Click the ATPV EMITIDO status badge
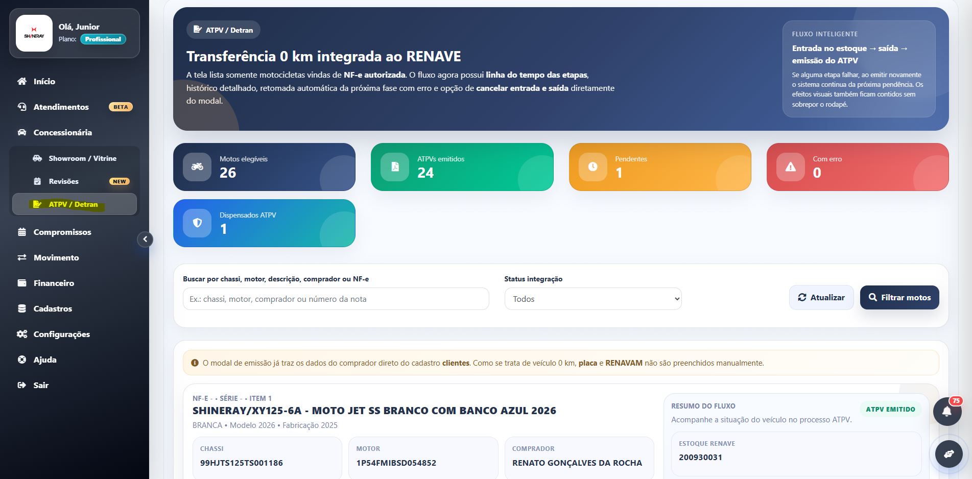 tap(890, 409)
